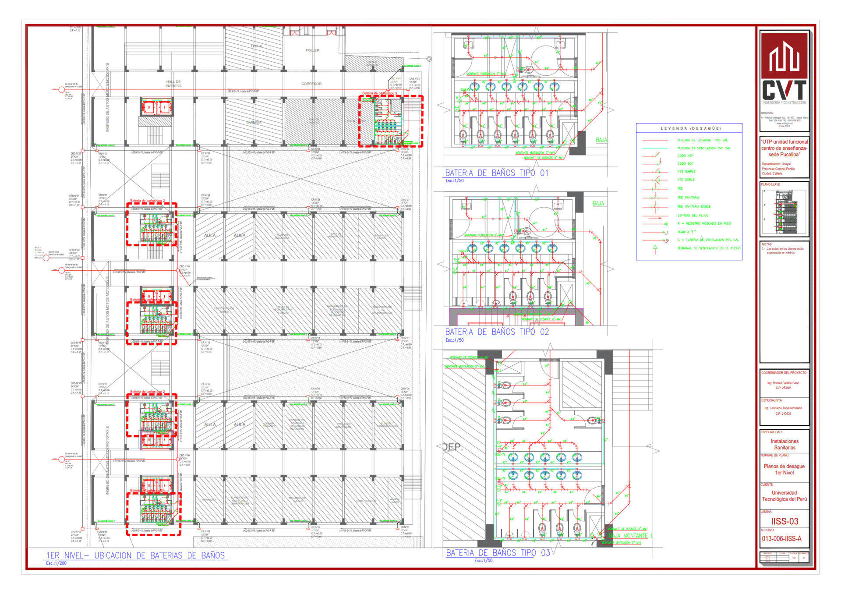
Task: Click the file code 013-006-IISS-A
Action: (x=781, y=539)
